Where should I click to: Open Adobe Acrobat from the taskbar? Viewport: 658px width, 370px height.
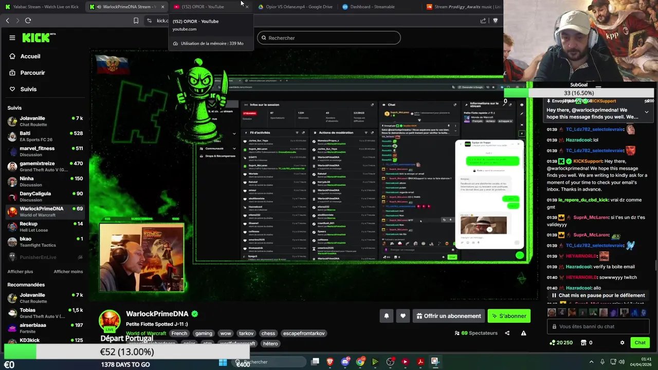point(420,362)
